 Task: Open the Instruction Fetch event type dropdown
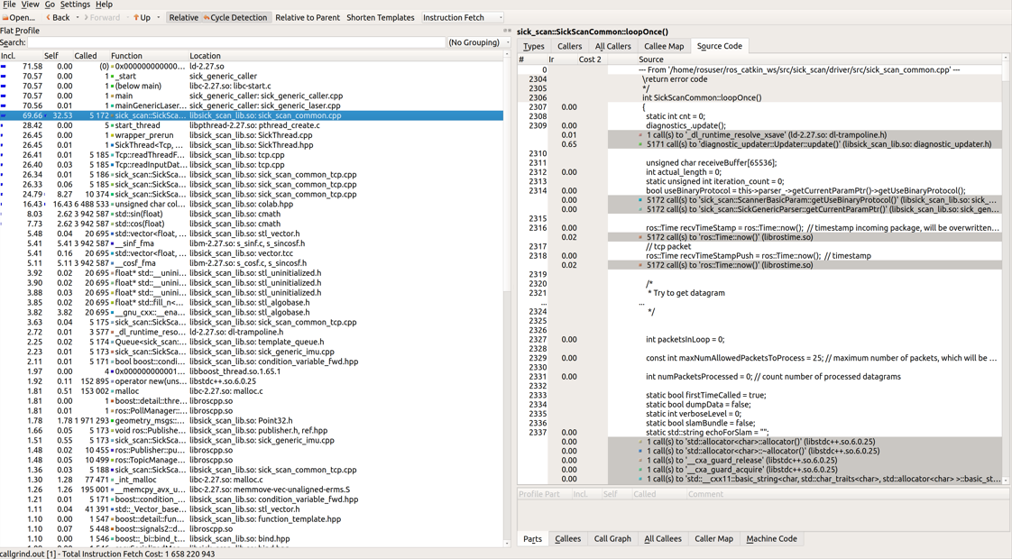463,17
